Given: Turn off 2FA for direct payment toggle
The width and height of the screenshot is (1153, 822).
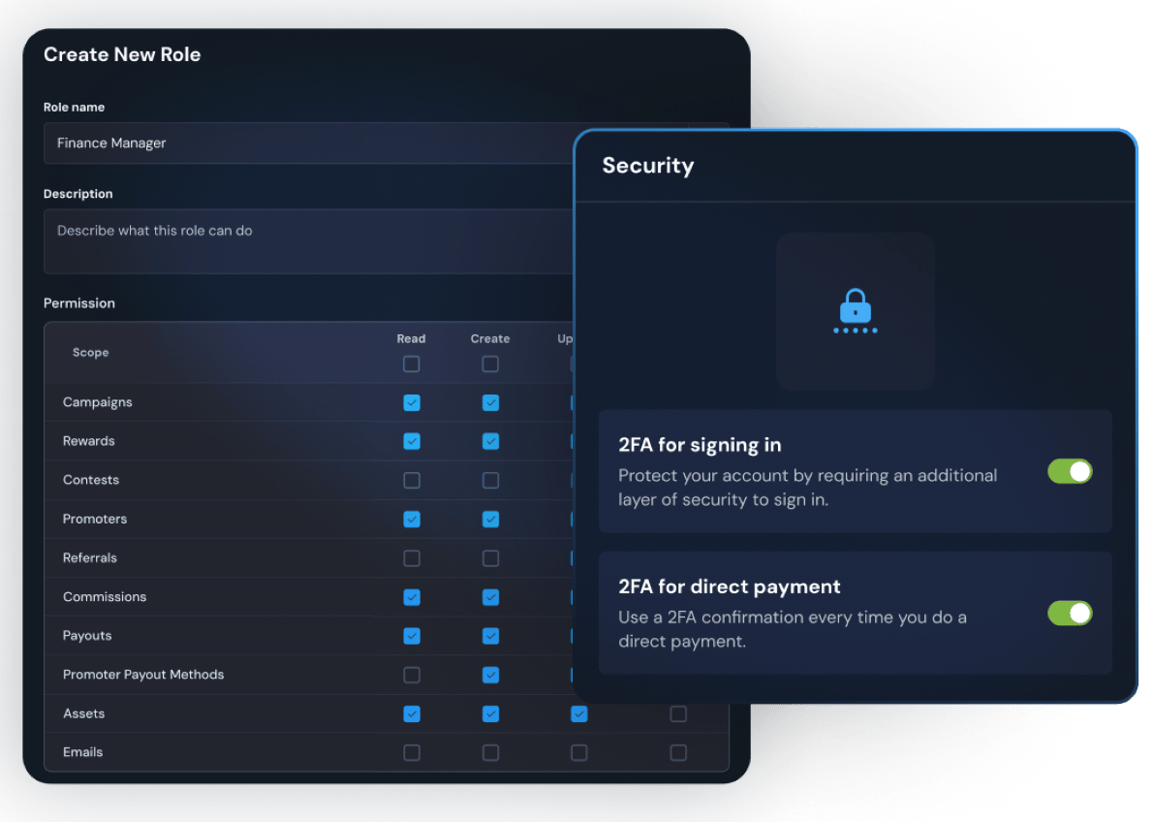Looking at the screenshot, I should (1070, 613).
